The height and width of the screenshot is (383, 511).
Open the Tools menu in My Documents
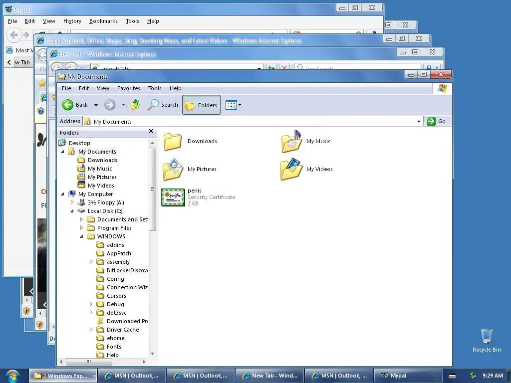coord(155,88)
